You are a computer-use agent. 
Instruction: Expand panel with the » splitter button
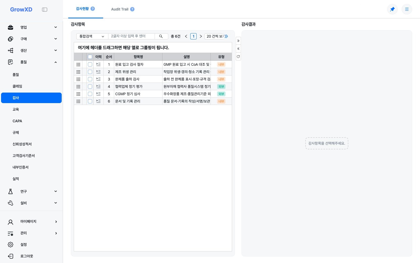pos(238,41)
